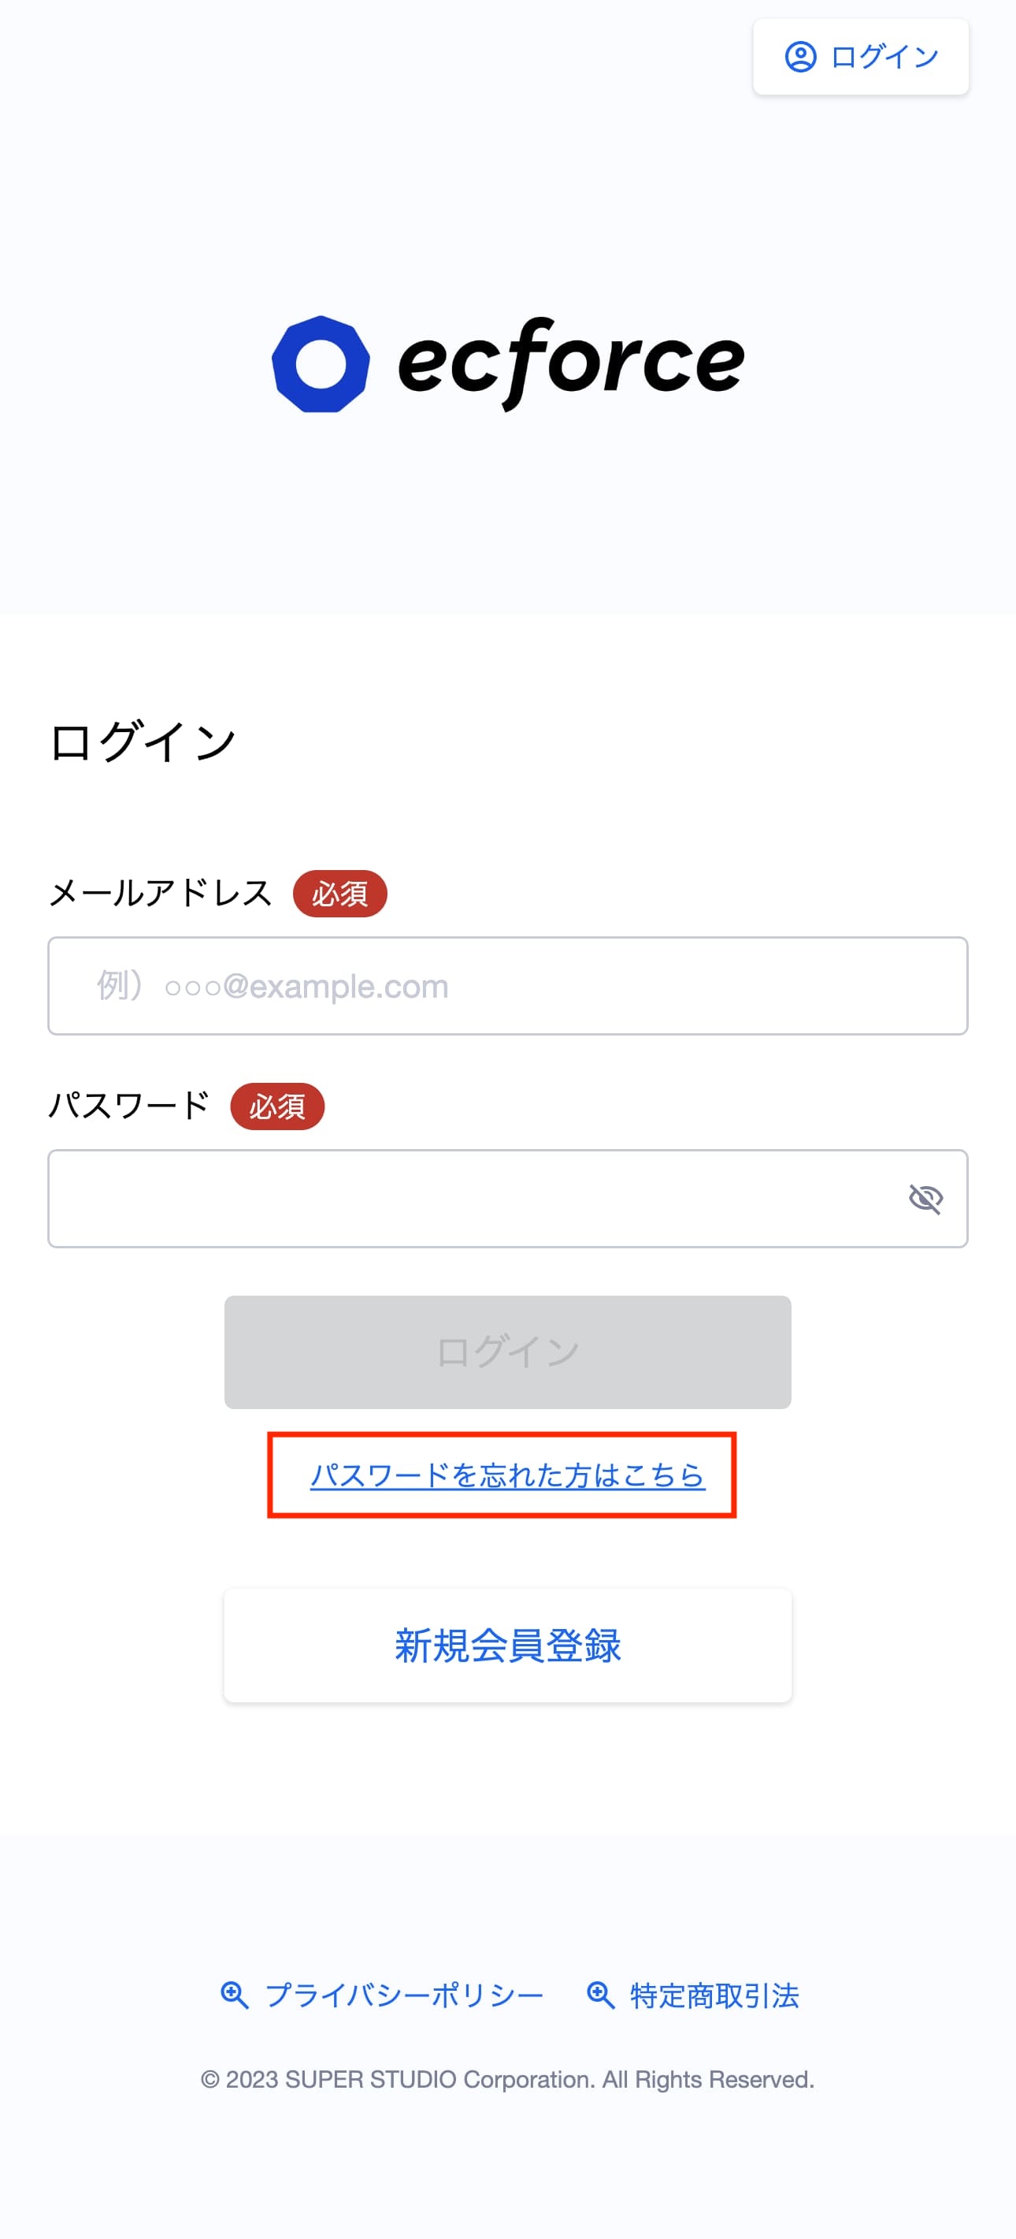This screenshot has height=2239, width=1016.
Task: Open the top-right ログイン header button text
Action: pos(884,58)
